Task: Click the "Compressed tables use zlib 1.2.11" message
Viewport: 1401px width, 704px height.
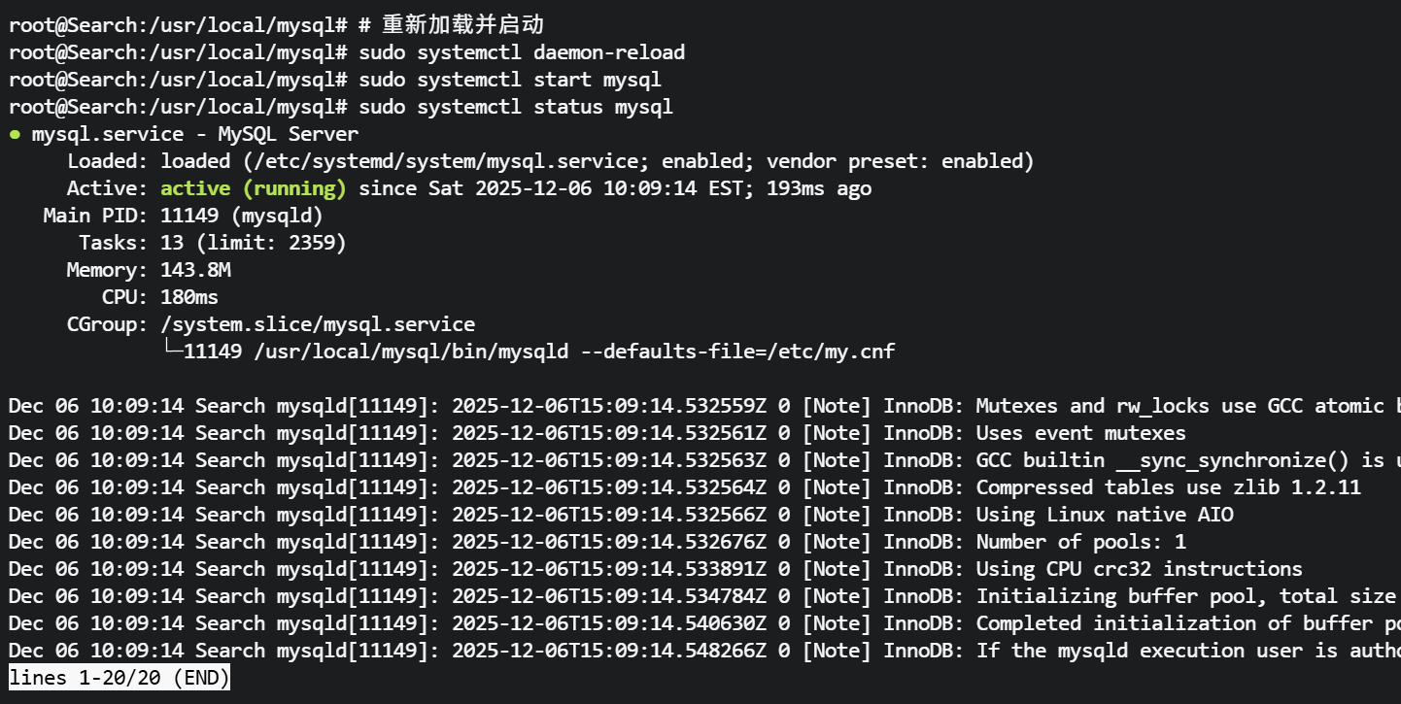Action: click(x=1168, y=487)
